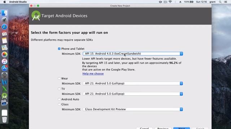Viewport: 231px width, 129px height.
Task: Click the green zoom window button
Action: (x=38, y=6)
